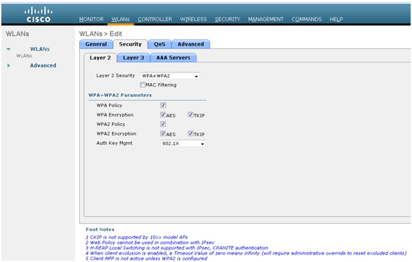Open the WLANs top menu

point(120,19)
